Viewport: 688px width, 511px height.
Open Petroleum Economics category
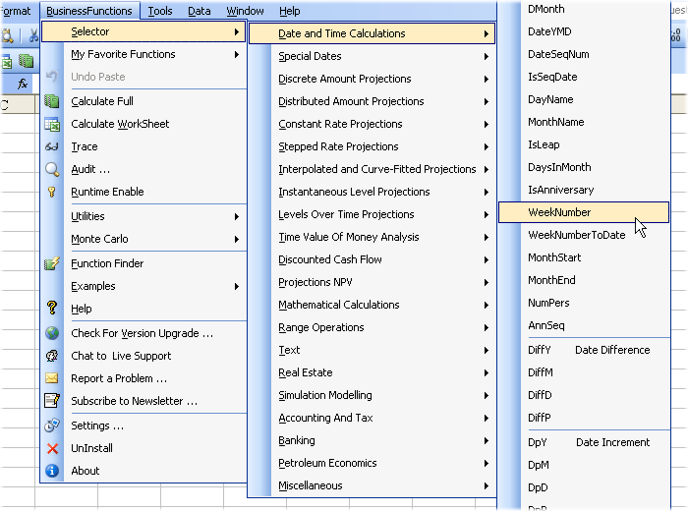pos(373,463)
